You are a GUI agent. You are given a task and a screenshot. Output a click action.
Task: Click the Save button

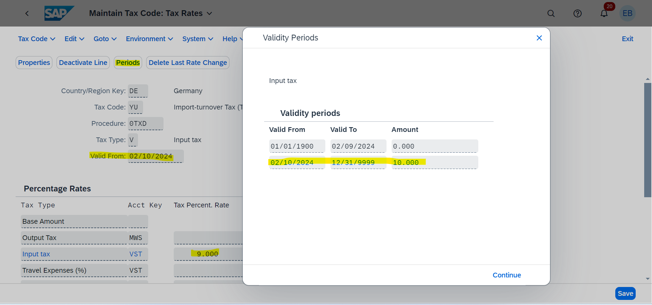(x=625, y=293)
